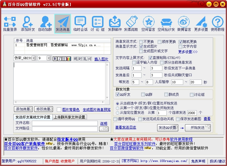The image size is (227, 166).
Task: Open the 讨论组 discussion group tool
Action: pyautogui.click(x=98, y=24)
